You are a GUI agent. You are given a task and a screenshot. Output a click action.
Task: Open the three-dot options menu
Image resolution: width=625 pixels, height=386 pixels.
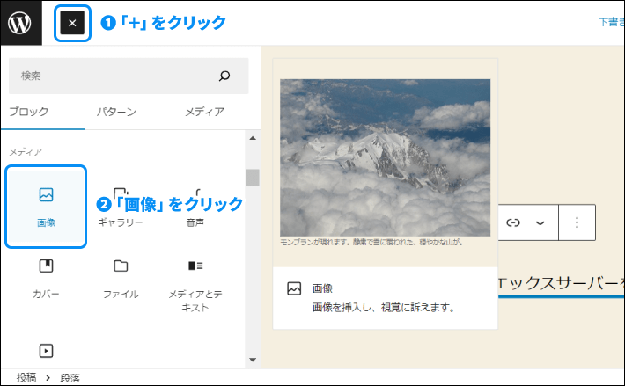pyautogui.click(x=577, y=222)
